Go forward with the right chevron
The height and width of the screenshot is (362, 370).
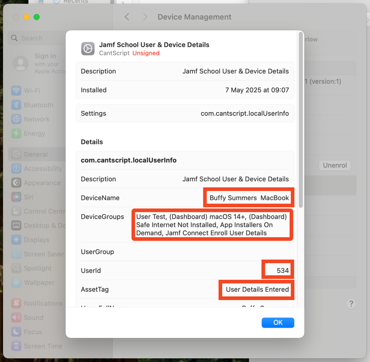(145, 17)
